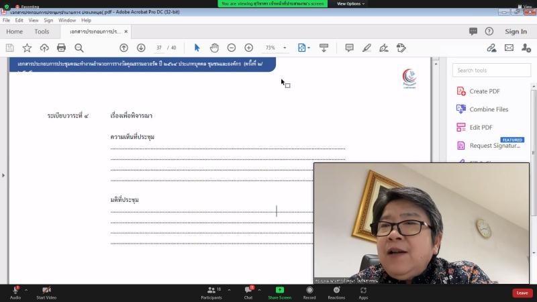Viewport: 537px width, 302px height.
Task: Open the Sign document pen tool
Action: click(x=384, y=48)
